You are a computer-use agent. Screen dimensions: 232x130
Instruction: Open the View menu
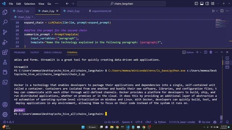[41, 4]
